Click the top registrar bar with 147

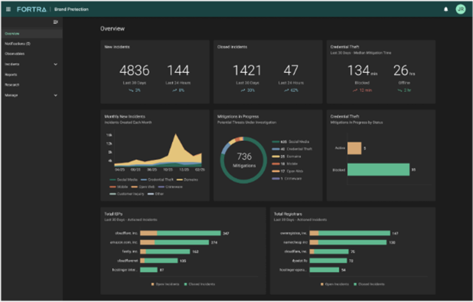pos(350,233)
